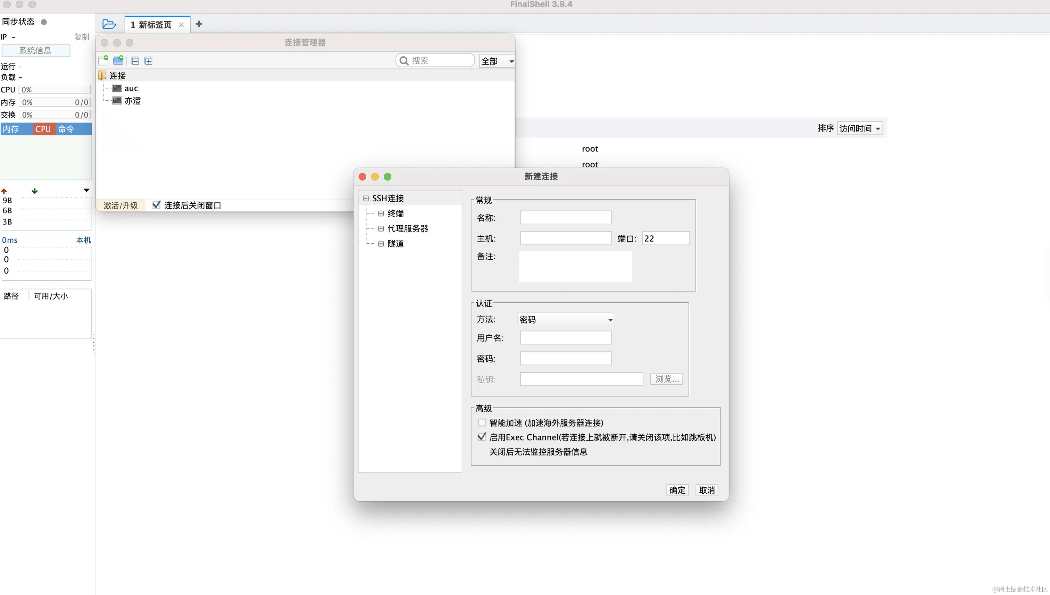Toggle 连接后关闭窗口 checkbox

click(156, 205)
